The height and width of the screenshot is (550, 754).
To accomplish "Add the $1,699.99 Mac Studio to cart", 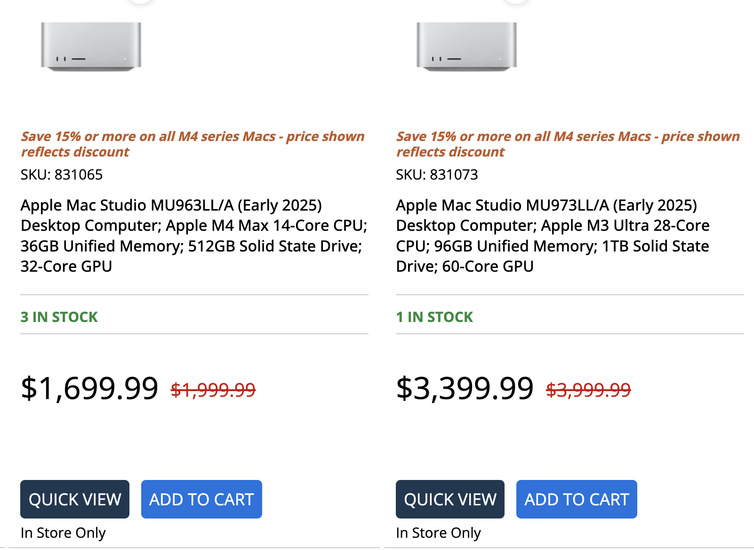I will pos(201,499).
